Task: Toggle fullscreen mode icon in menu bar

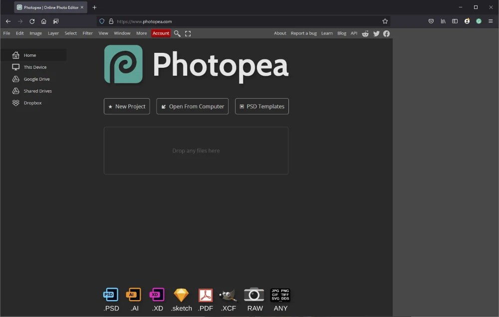Action: pyautogui.click(x=188, y=33)
